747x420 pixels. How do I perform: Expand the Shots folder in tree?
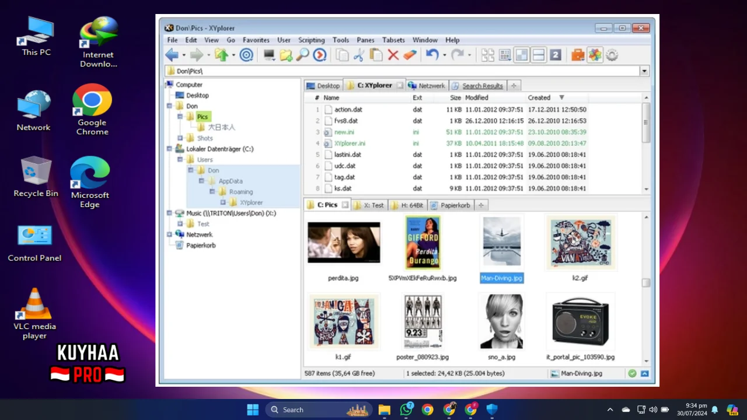pyautogui.click(x=180, y=138)
